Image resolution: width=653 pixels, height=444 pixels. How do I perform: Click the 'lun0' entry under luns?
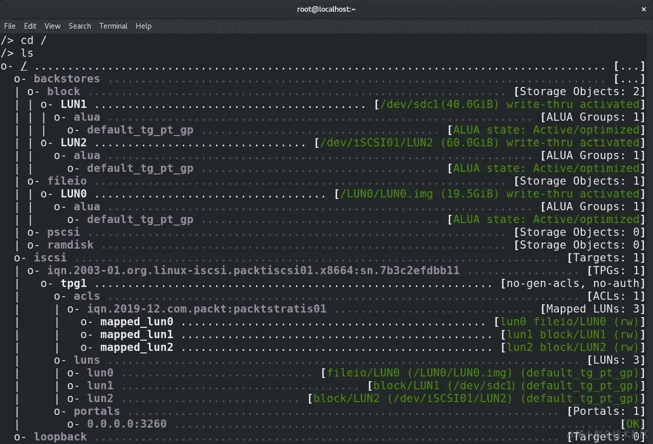pyautogui.click(x=100, y=373)
